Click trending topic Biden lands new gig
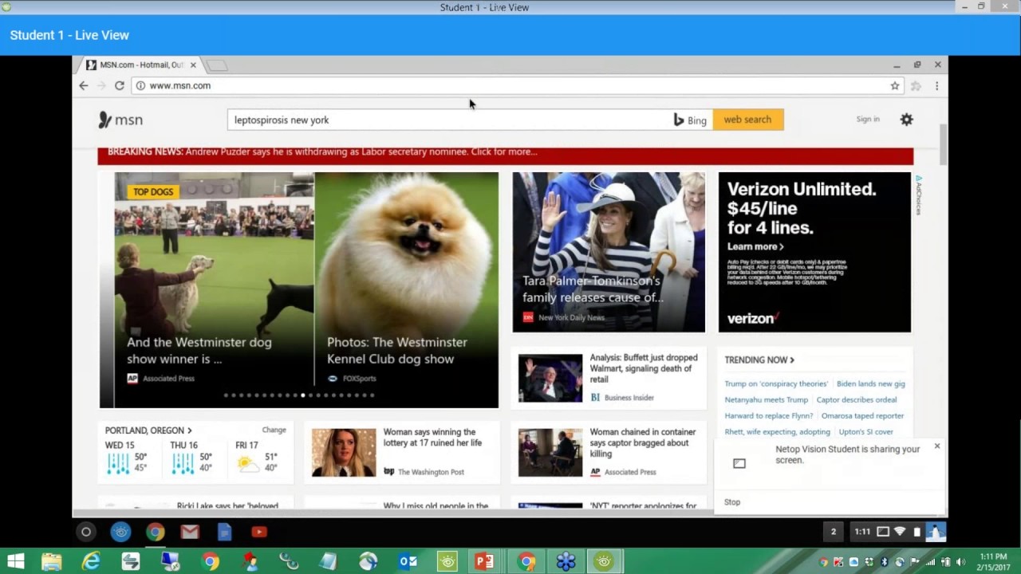 pos(870,383)
